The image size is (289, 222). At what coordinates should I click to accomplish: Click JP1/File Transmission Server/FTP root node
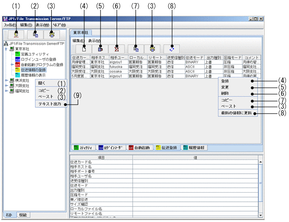tap(34, 44)
